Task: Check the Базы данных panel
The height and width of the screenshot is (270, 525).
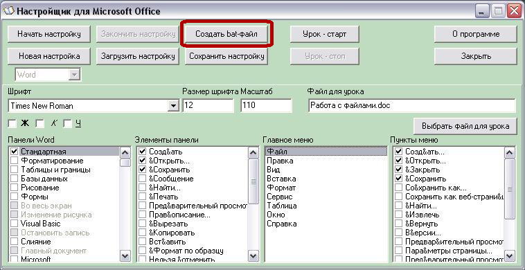Action: [x=14, y=179]
